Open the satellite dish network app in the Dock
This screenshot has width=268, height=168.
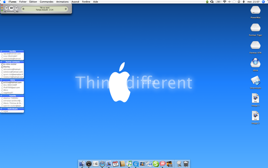pos(149,164)
